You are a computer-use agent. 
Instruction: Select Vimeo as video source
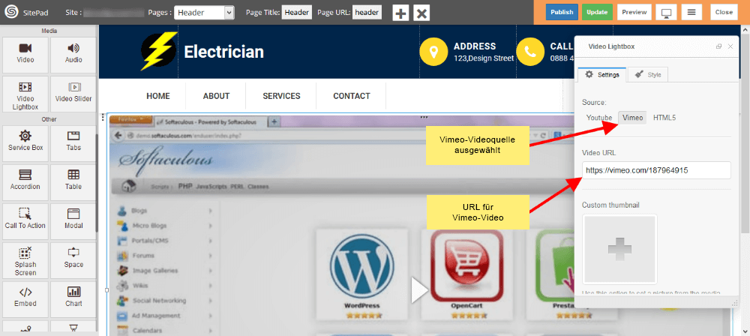pyautogui.click(x=633, y=118)
